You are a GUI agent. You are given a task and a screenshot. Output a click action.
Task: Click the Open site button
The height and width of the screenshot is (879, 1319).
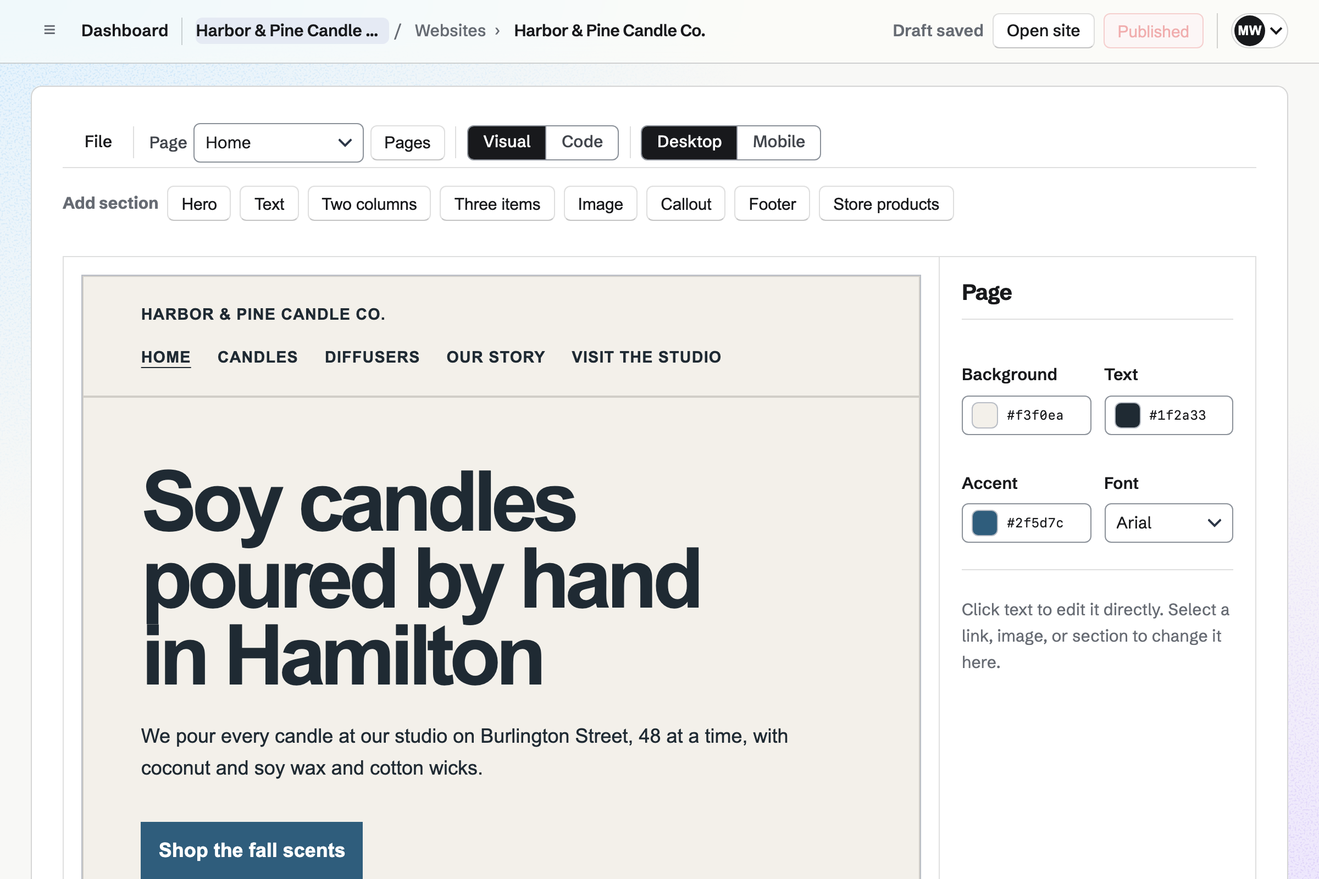tap(1043, 31)
